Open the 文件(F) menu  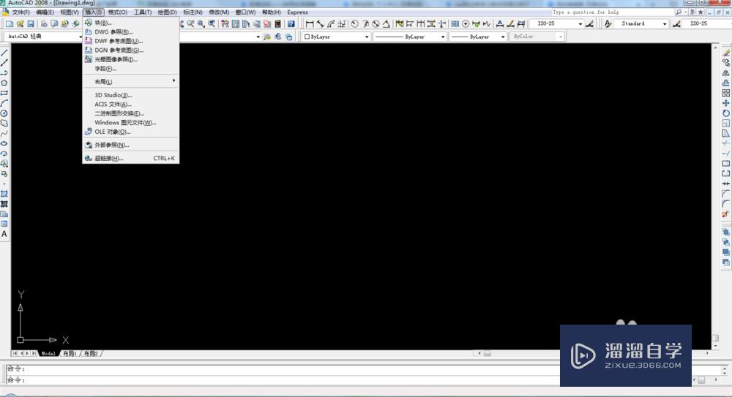20,12
